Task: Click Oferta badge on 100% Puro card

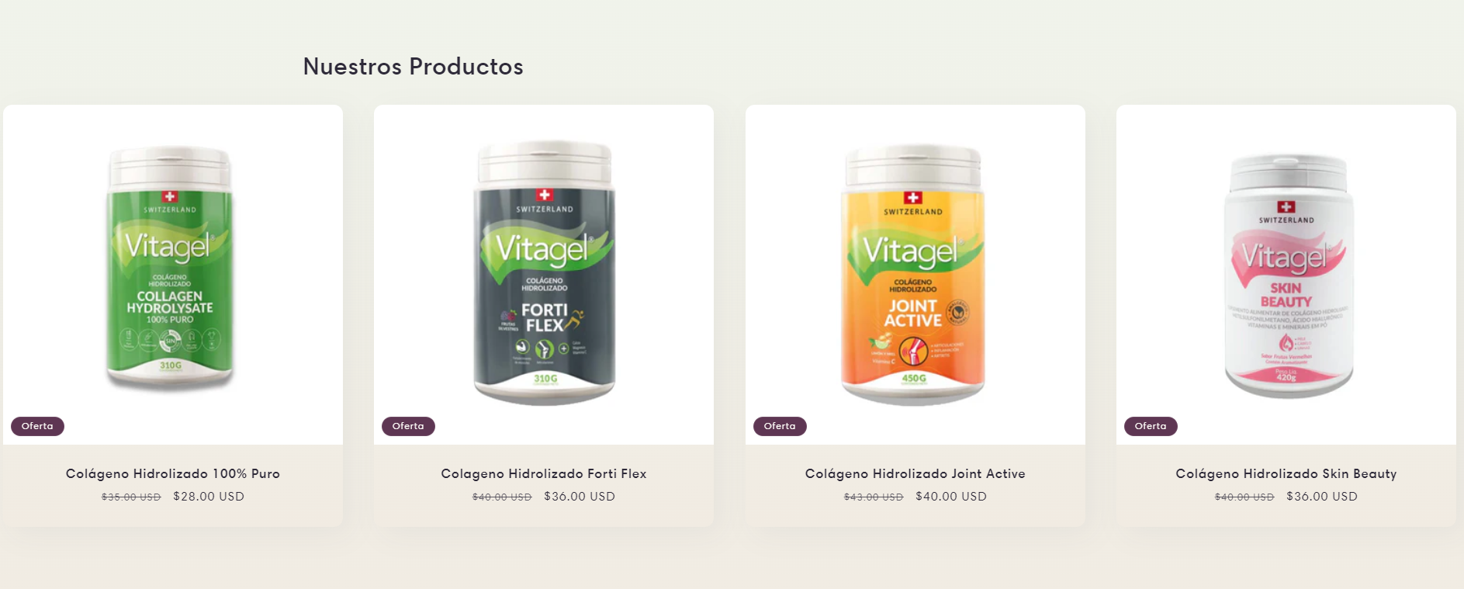Action: (x=37, y=426)
